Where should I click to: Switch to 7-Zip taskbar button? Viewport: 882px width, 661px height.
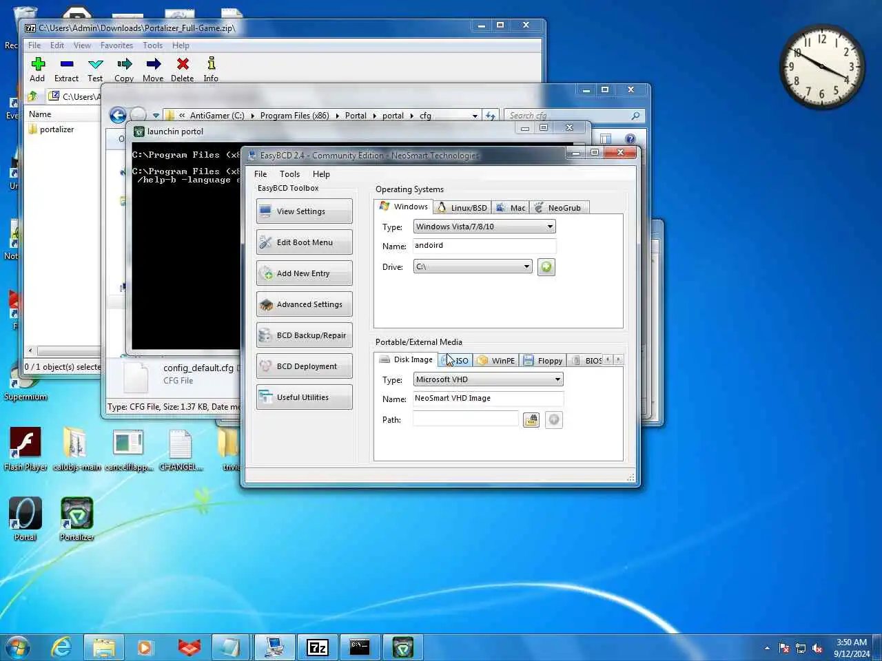click(318, 647)
